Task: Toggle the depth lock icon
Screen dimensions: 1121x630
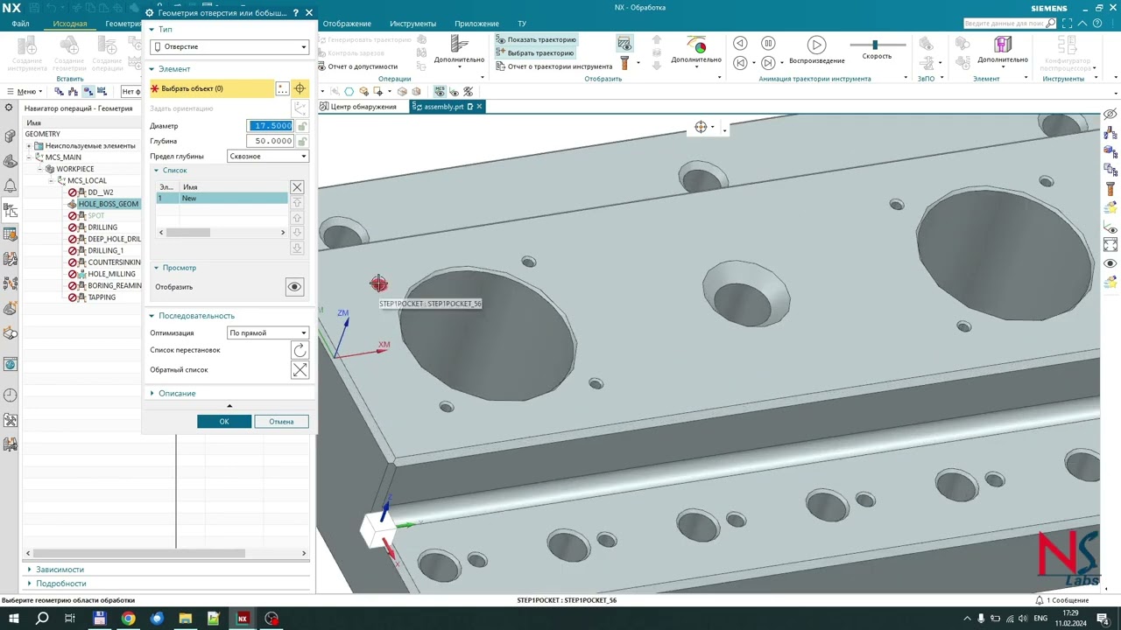Action: pyautogui.click(x=302, y=141)
